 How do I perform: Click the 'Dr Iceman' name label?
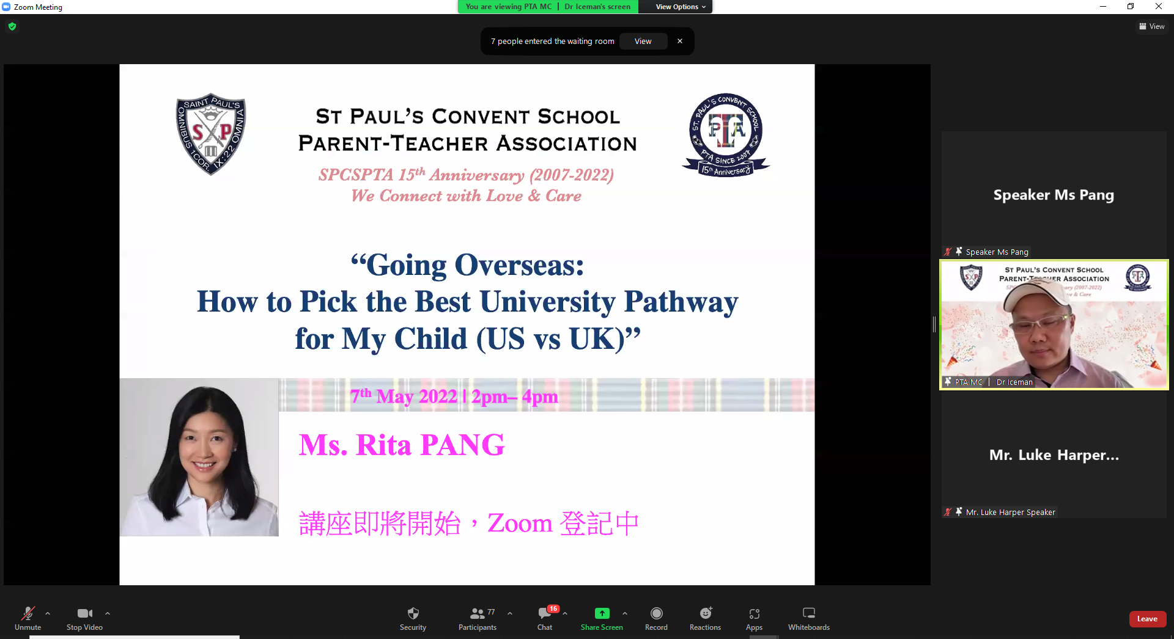click(x=1014, y=382)
